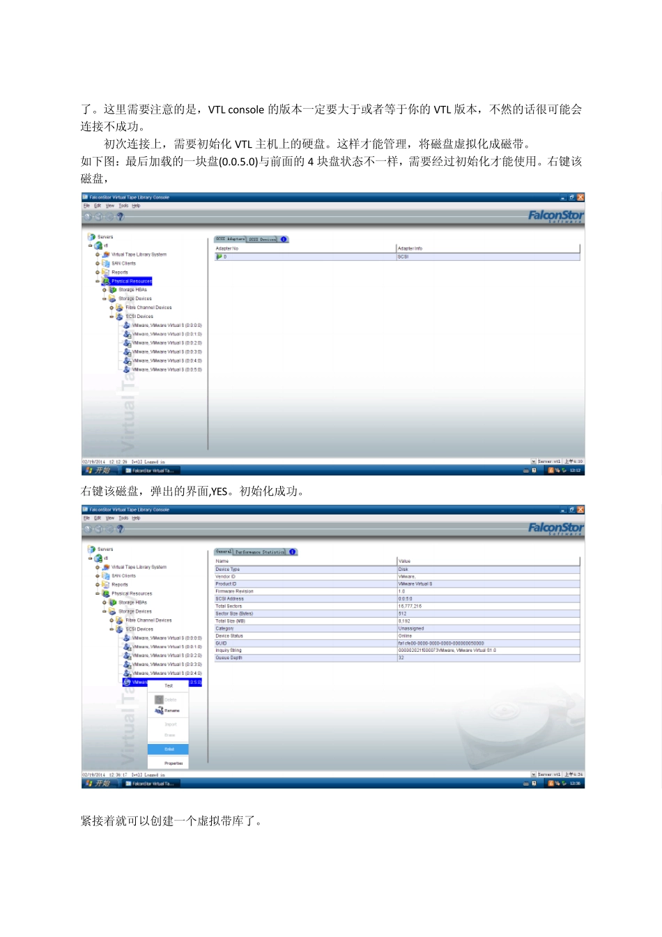Click the Servers root icon in lower console
Screen dimensions: 662x937
click(91, 549)
